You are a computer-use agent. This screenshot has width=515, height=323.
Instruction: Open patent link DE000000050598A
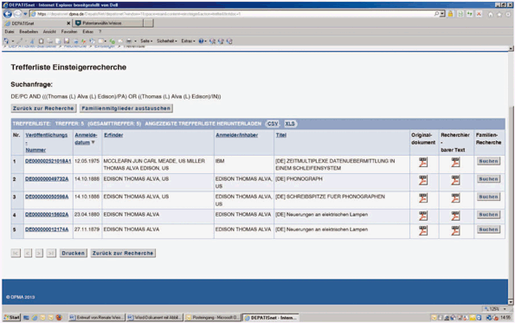(x=47, y=197)
